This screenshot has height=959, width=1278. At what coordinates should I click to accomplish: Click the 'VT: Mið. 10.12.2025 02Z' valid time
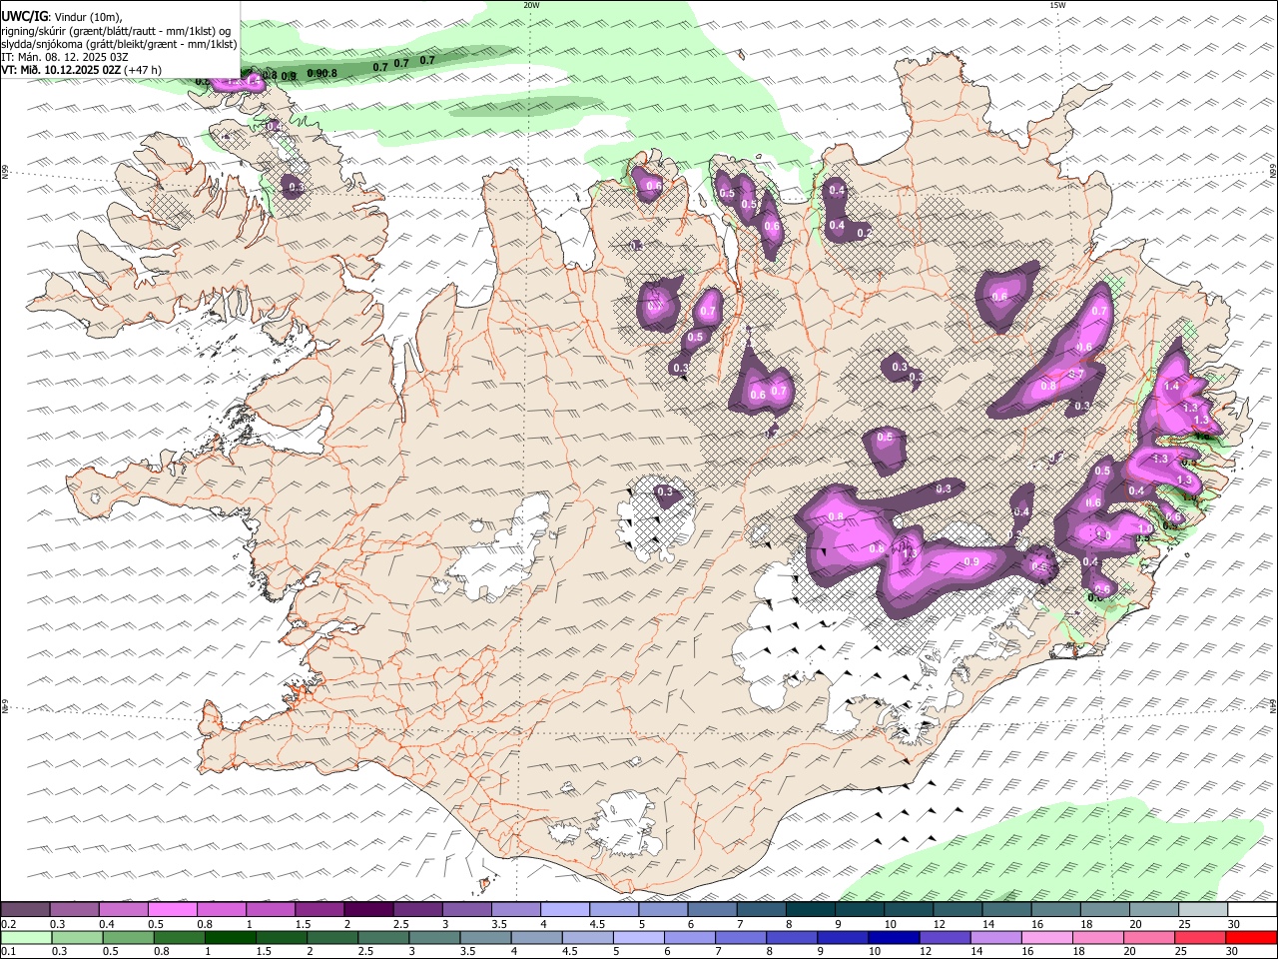61,70
